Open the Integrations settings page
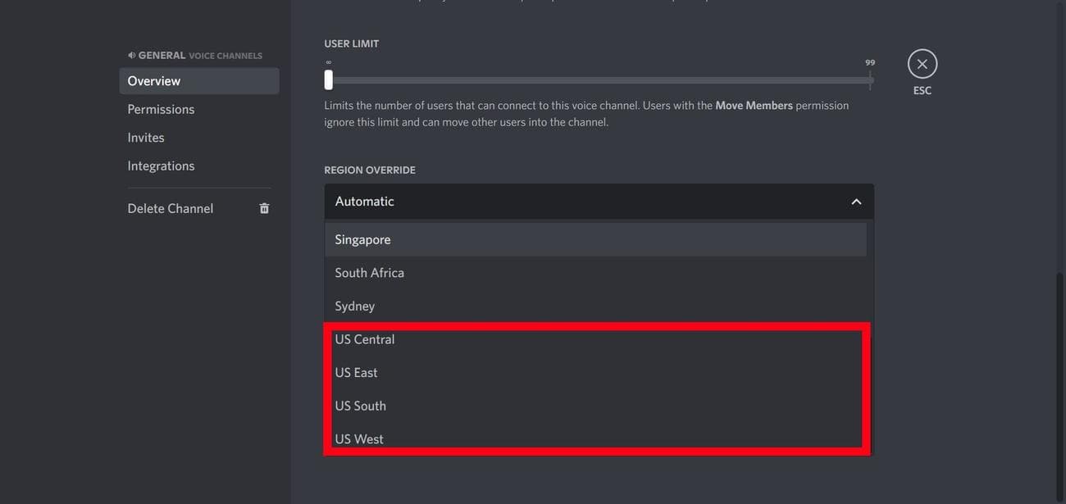 click(161, 164)
